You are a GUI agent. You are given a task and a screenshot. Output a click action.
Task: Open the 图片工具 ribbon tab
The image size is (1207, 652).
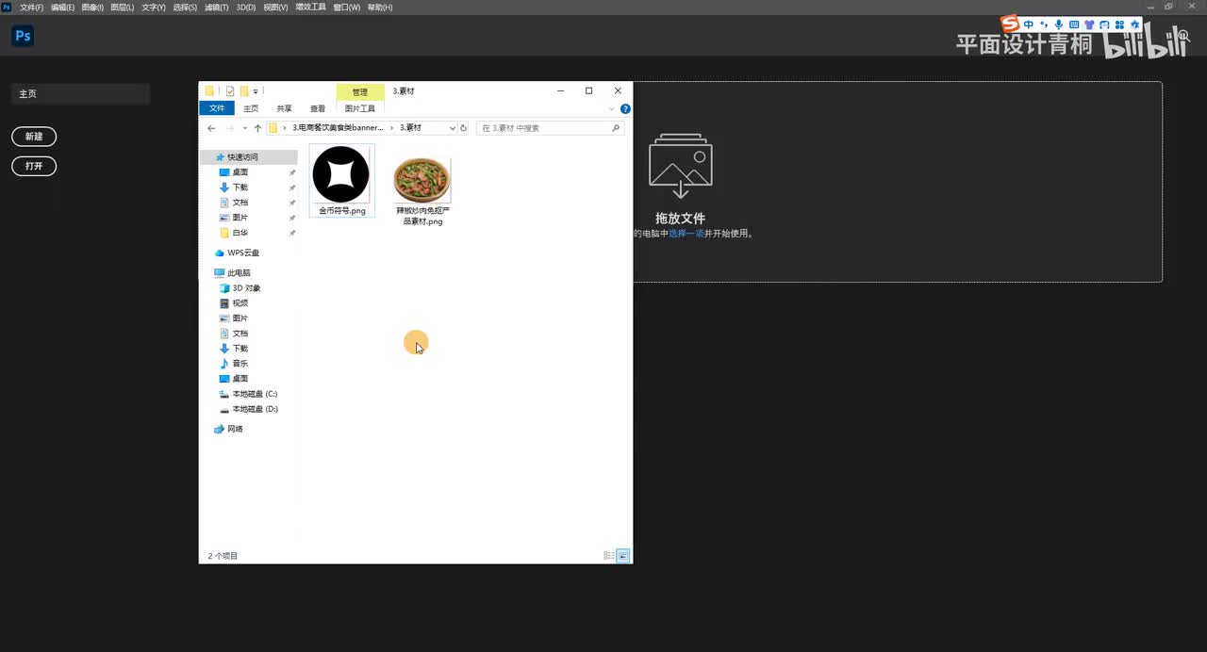click(x=360, y=108)
